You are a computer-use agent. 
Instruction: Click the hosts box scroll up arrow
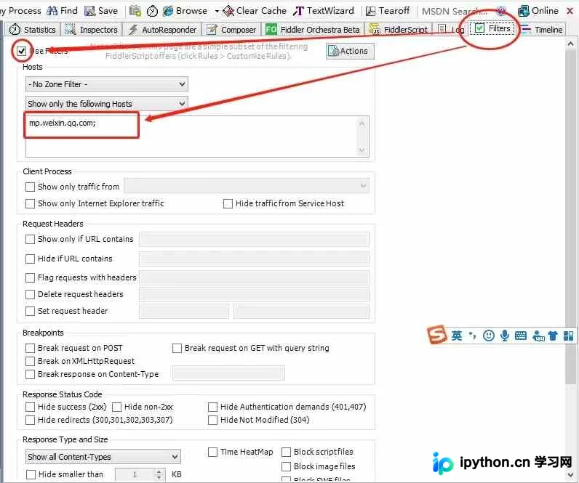[x=362, y=123]
